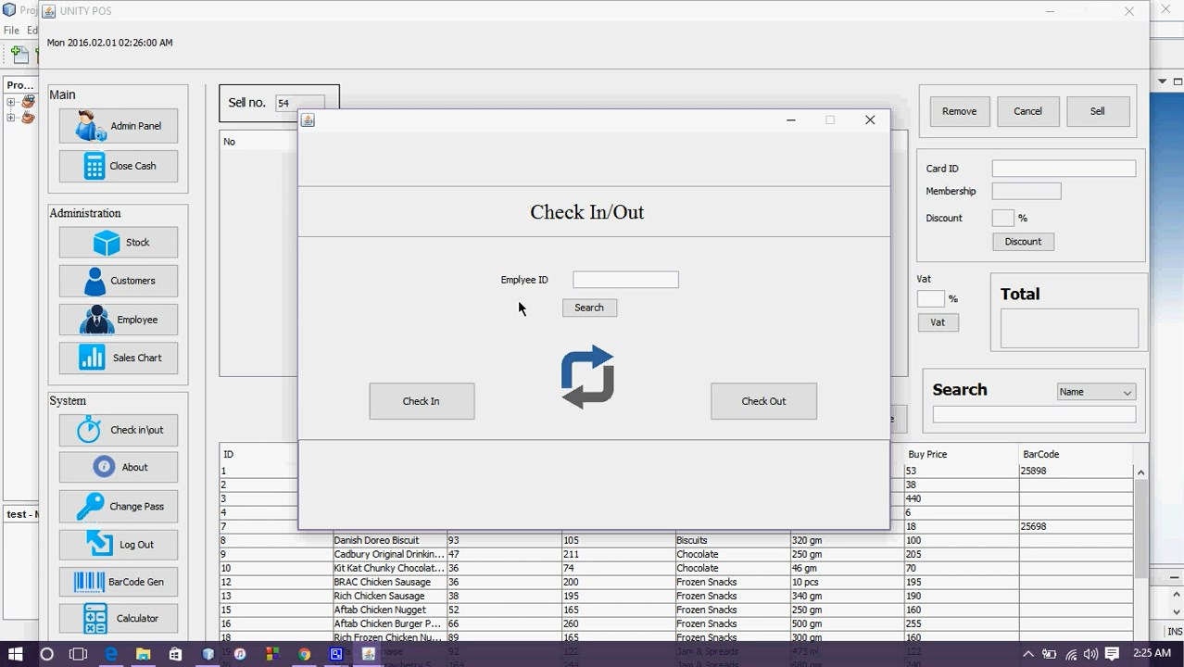Click inside the Emplyee ID field
The image size is (1184, 667).
tap(625, 279)
